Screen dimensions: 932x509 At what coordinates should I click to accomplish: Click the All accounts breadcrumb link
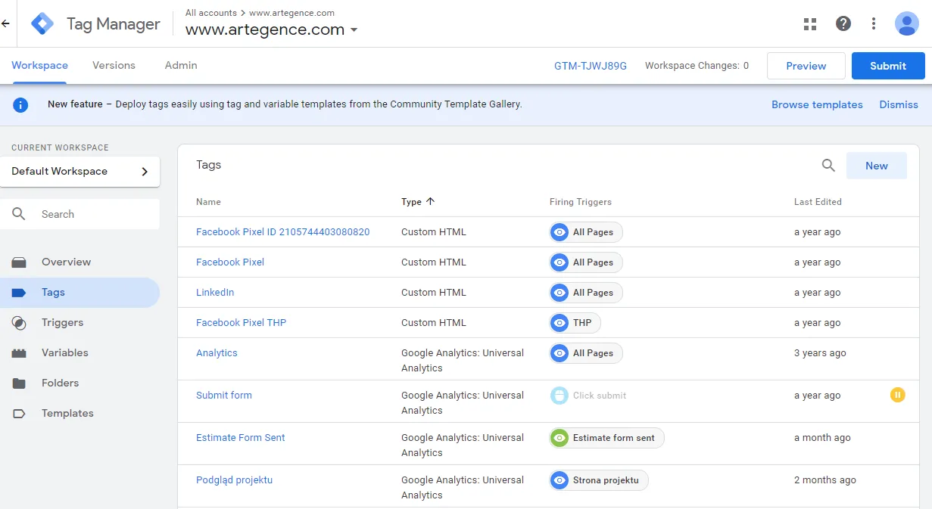tap(211, 13)
